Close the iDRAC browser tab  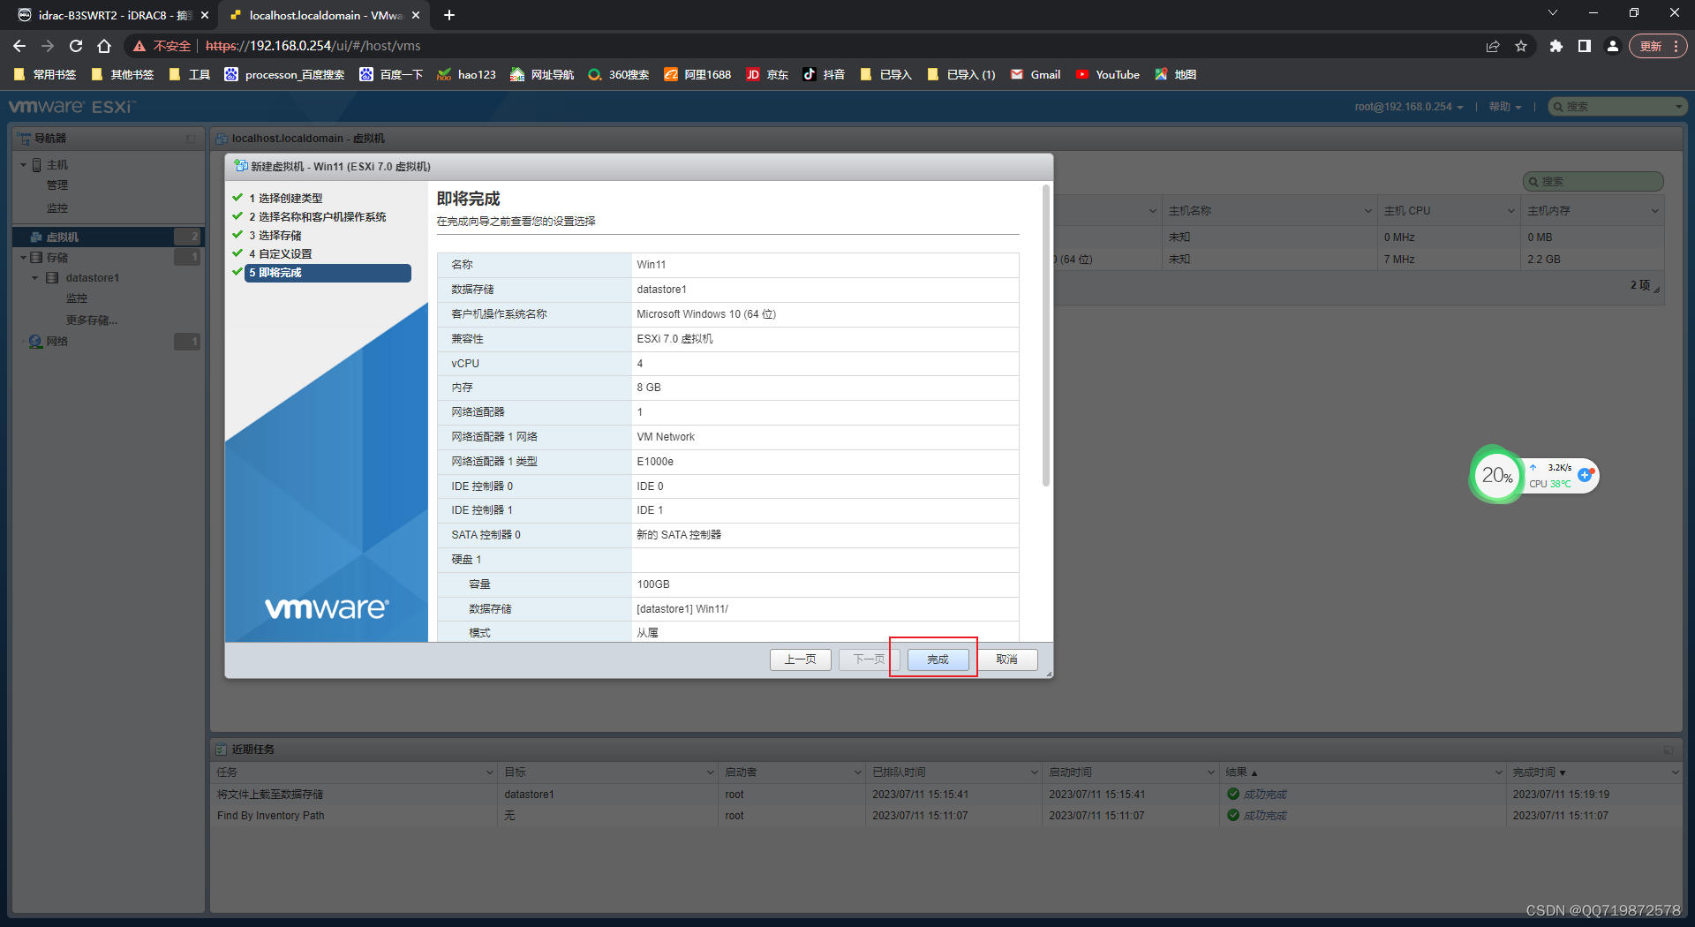click(205, 15)
